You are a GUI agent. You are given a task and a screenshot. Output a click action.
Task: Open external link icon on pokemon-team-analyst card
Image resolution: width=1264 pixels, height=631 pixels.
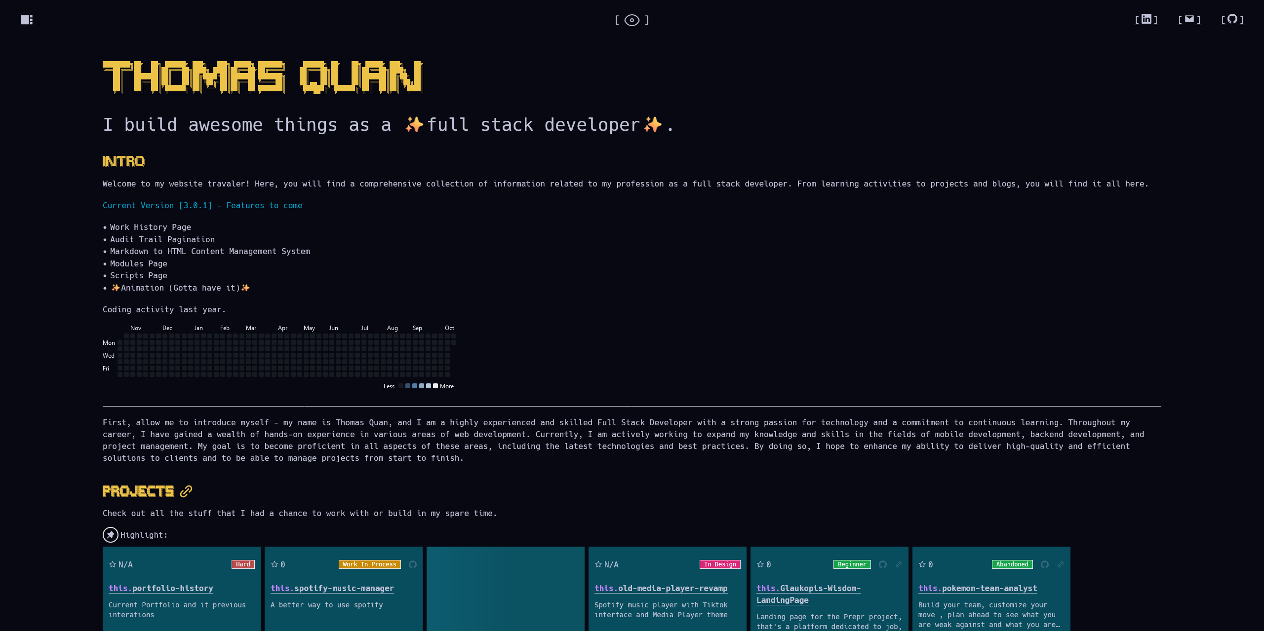[1061, 564]
